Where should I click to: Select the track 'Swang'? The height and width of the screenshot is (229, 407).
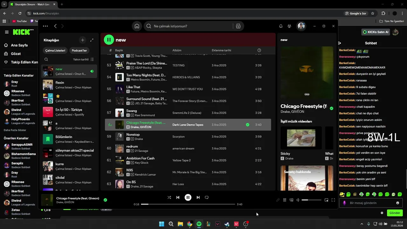[188, 113]
